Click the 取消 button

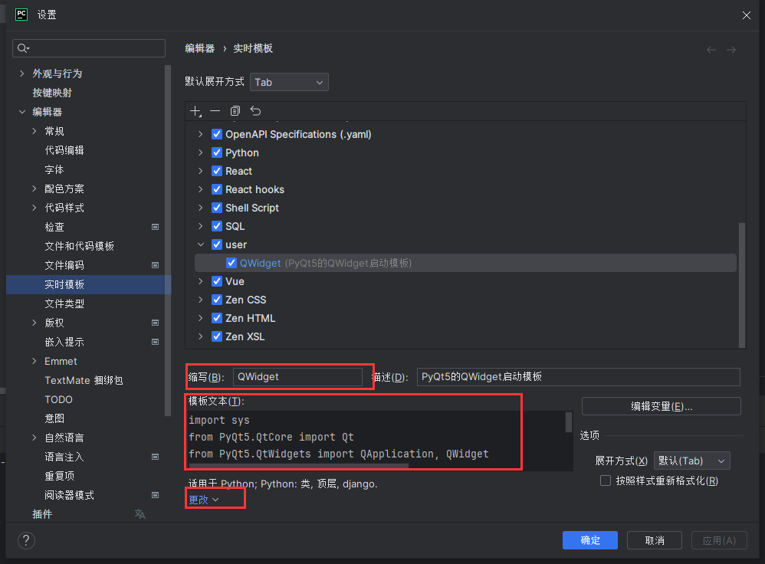(x=655, y=540)
